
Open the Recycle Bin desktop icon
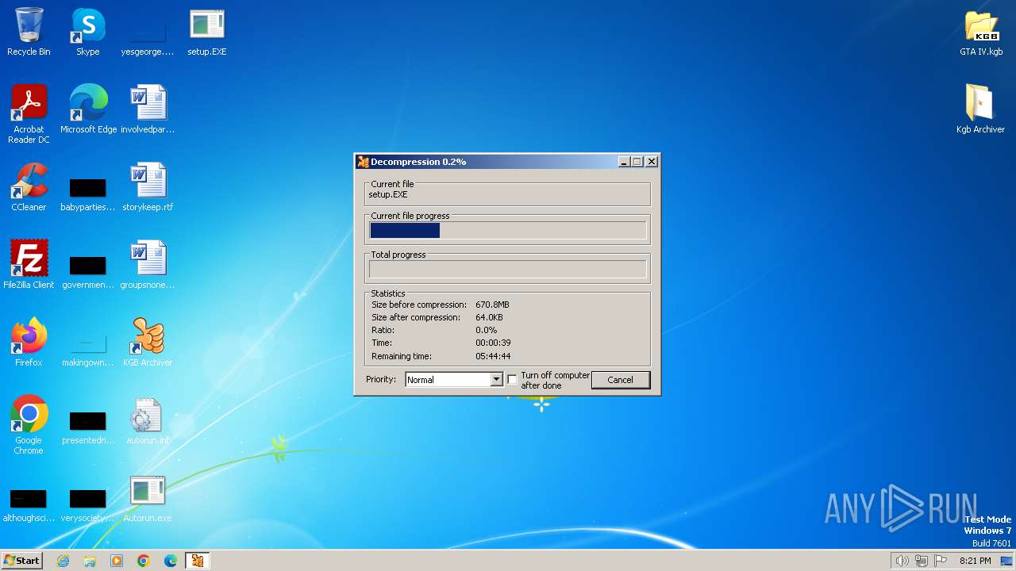29,33
